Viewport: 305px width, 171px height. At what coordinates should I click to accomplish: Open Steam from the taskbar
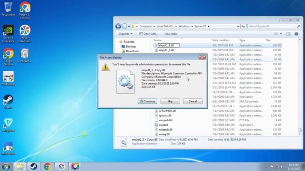[x=33, y=167]
